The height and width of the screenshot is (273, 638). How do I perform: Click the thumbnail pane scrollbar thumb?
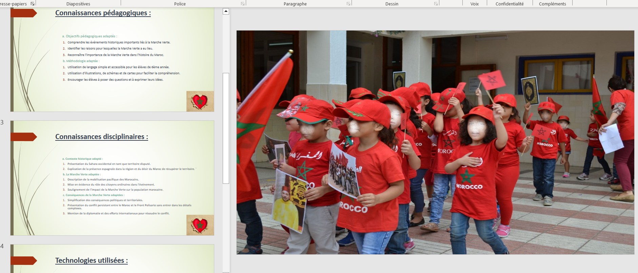tap(226, 128)
